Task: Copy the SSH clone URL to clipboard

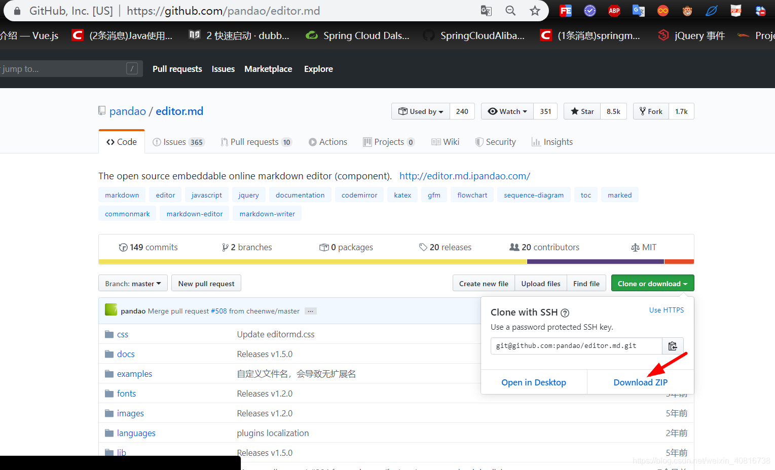Action: point(673,346)
